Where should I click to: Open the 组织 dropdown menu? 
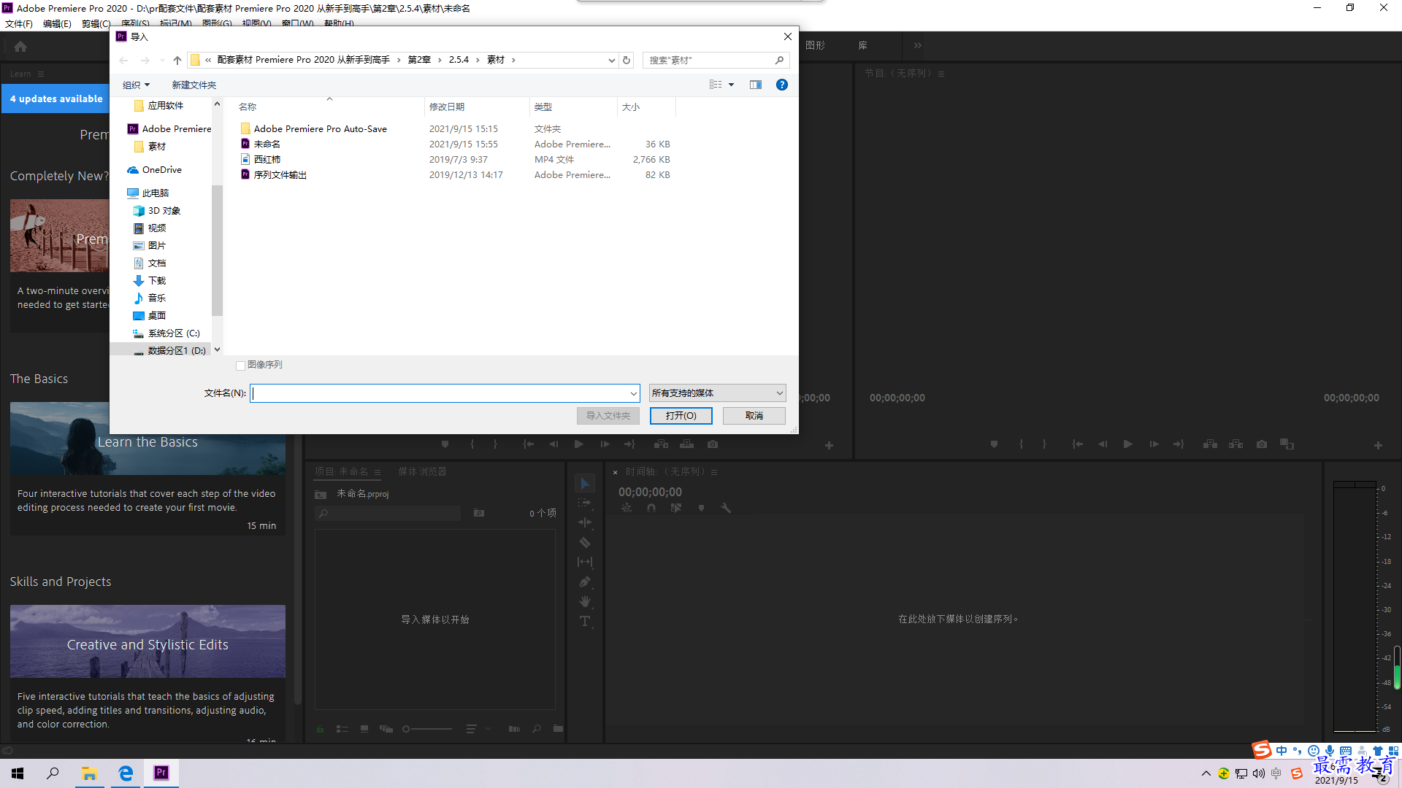point(136,85)
